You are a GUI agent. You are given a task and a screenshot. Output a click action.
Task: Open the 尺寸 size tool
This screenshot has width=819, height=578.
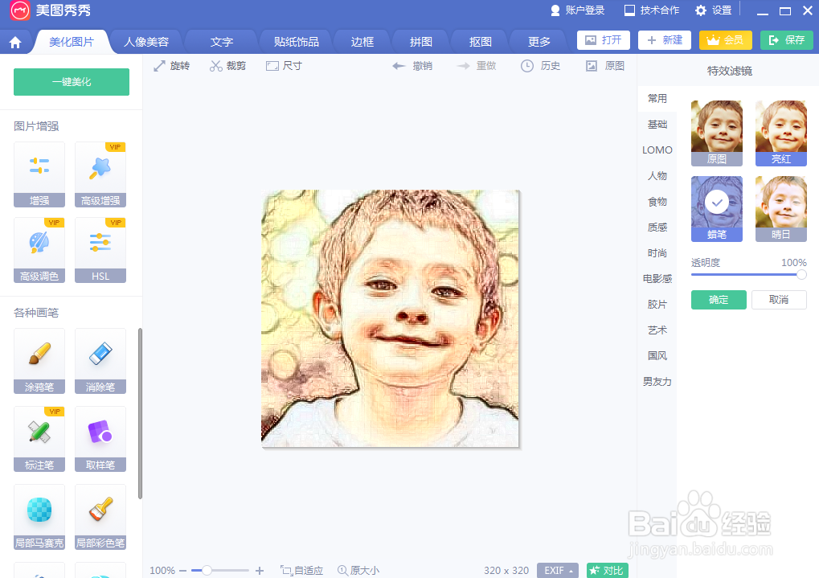point(284,66)
